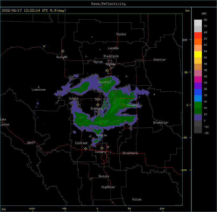The height and width of the screenshot is (212, 217).
Task: Click the Olds town label
Action: (98, 99)
